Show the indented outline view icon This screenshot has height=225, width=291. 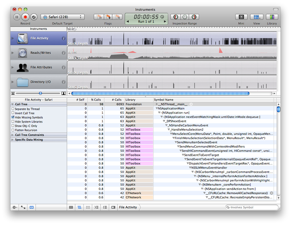click(96, 207)
